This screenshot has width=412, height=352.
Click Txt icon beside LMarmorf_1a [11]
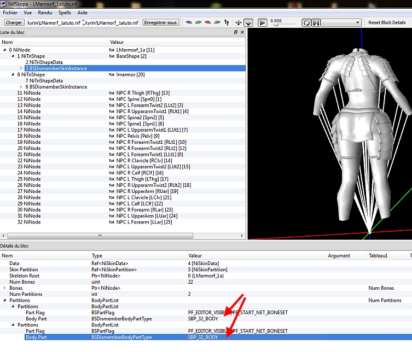click(x=112, y=50)
